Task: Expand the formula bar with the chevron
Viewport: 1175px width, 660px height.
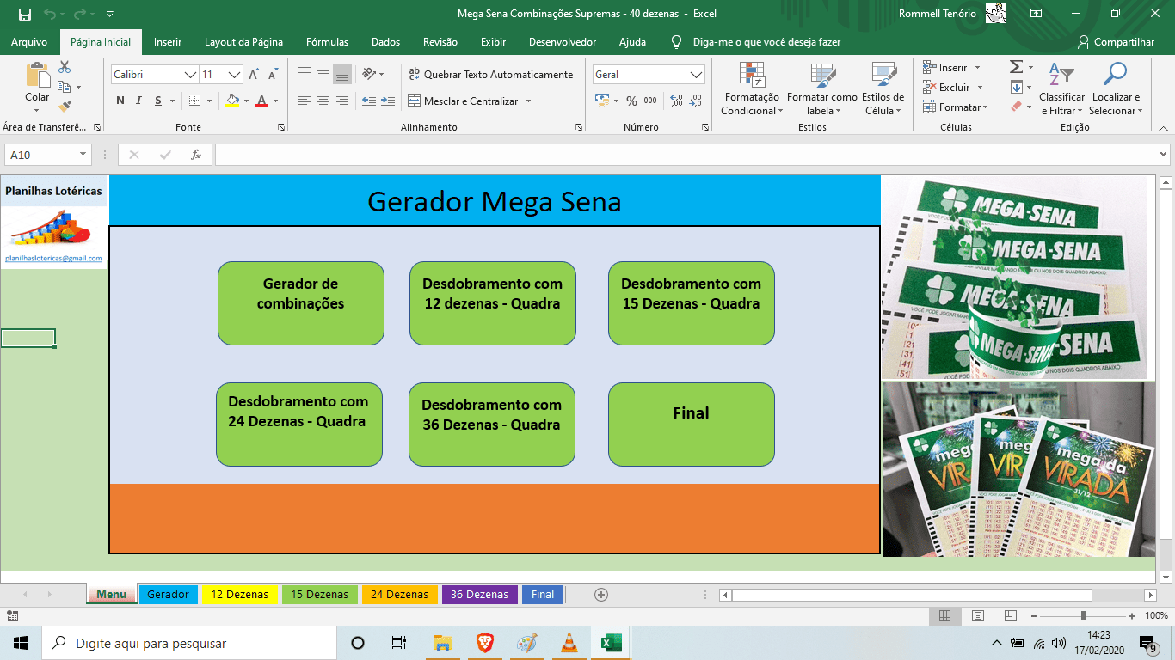Action: click(1163, 155)
